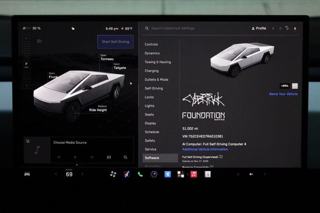
Task: Tap the notification bell icon
Action: [x=295, y=28]
